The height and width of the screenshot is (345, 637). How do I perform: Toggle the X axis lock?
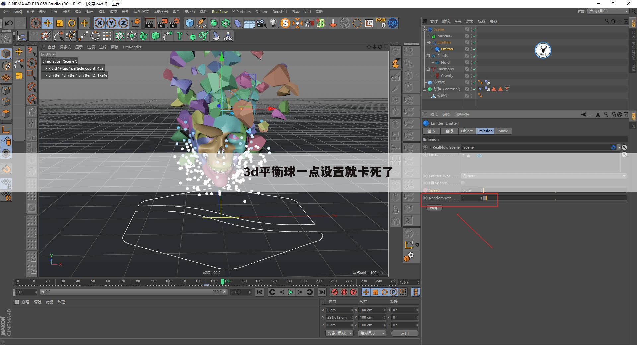click(x=99, y=23)
